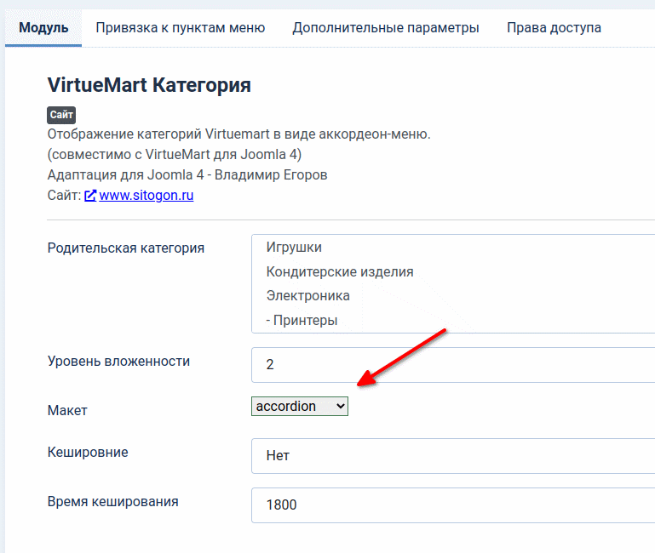Click the Уровень вложенности label
655x553 pixels.
(118, 361)
